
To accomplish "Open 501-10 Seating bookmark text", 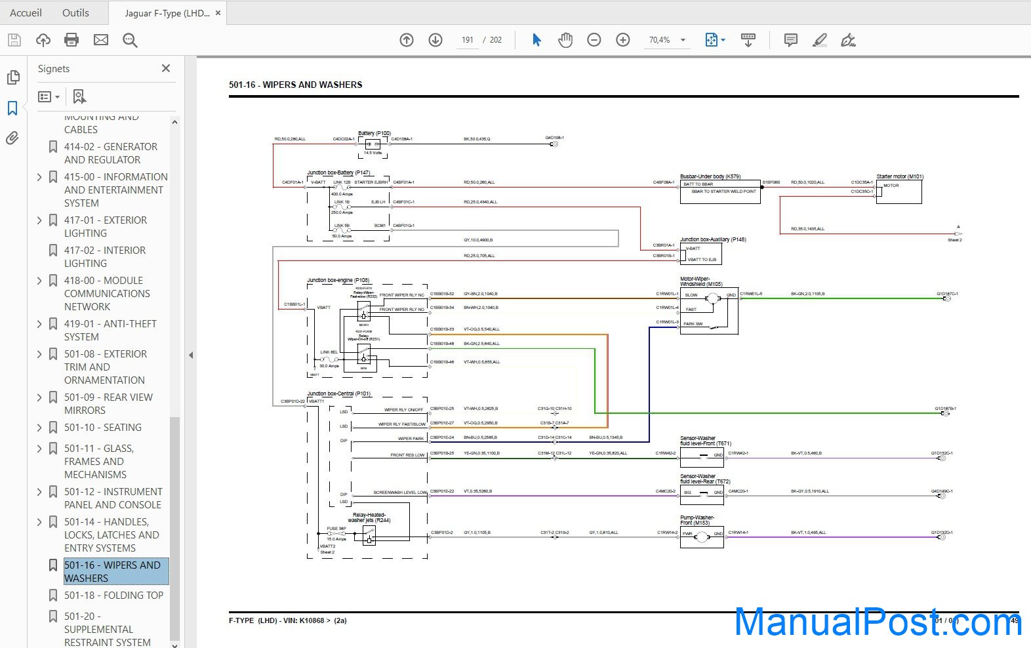I will tap(103, 428).
